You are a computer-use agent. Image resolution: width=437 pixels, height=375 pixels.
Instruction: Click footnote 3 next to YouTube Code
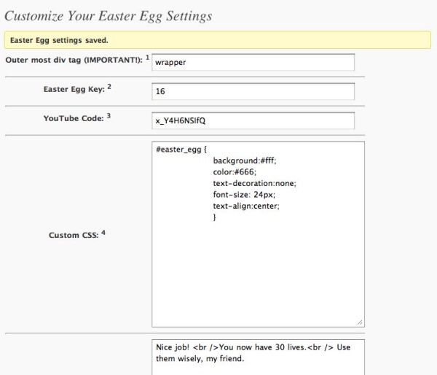[x=109, y=115]
